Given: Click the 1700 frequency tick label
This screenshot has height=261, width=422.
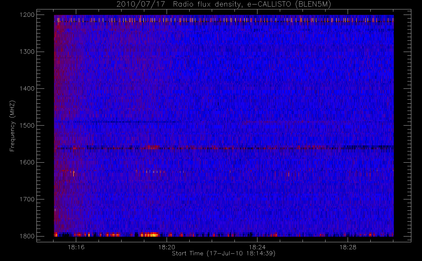Looking at the screenshot, I should tap(27, 199).
